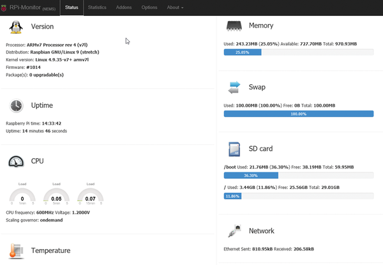
Task: Click 'Linux 4.9.35-v7+ armv7l' kernel text
Action: click(x=62, y=60)
